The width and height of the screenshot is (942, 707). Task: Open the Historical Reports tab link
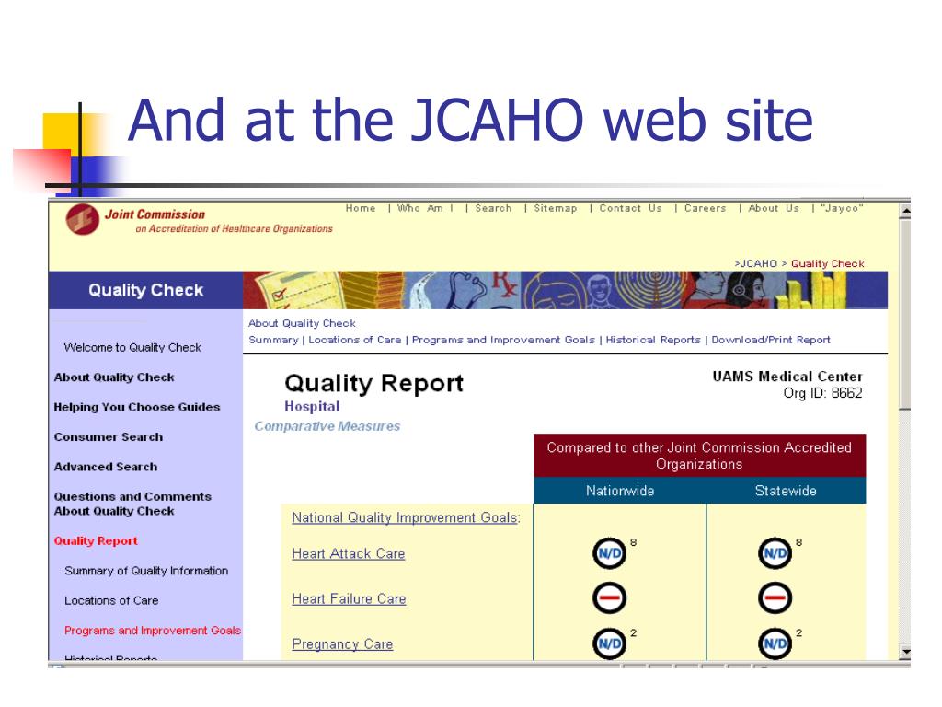[653, 340]
